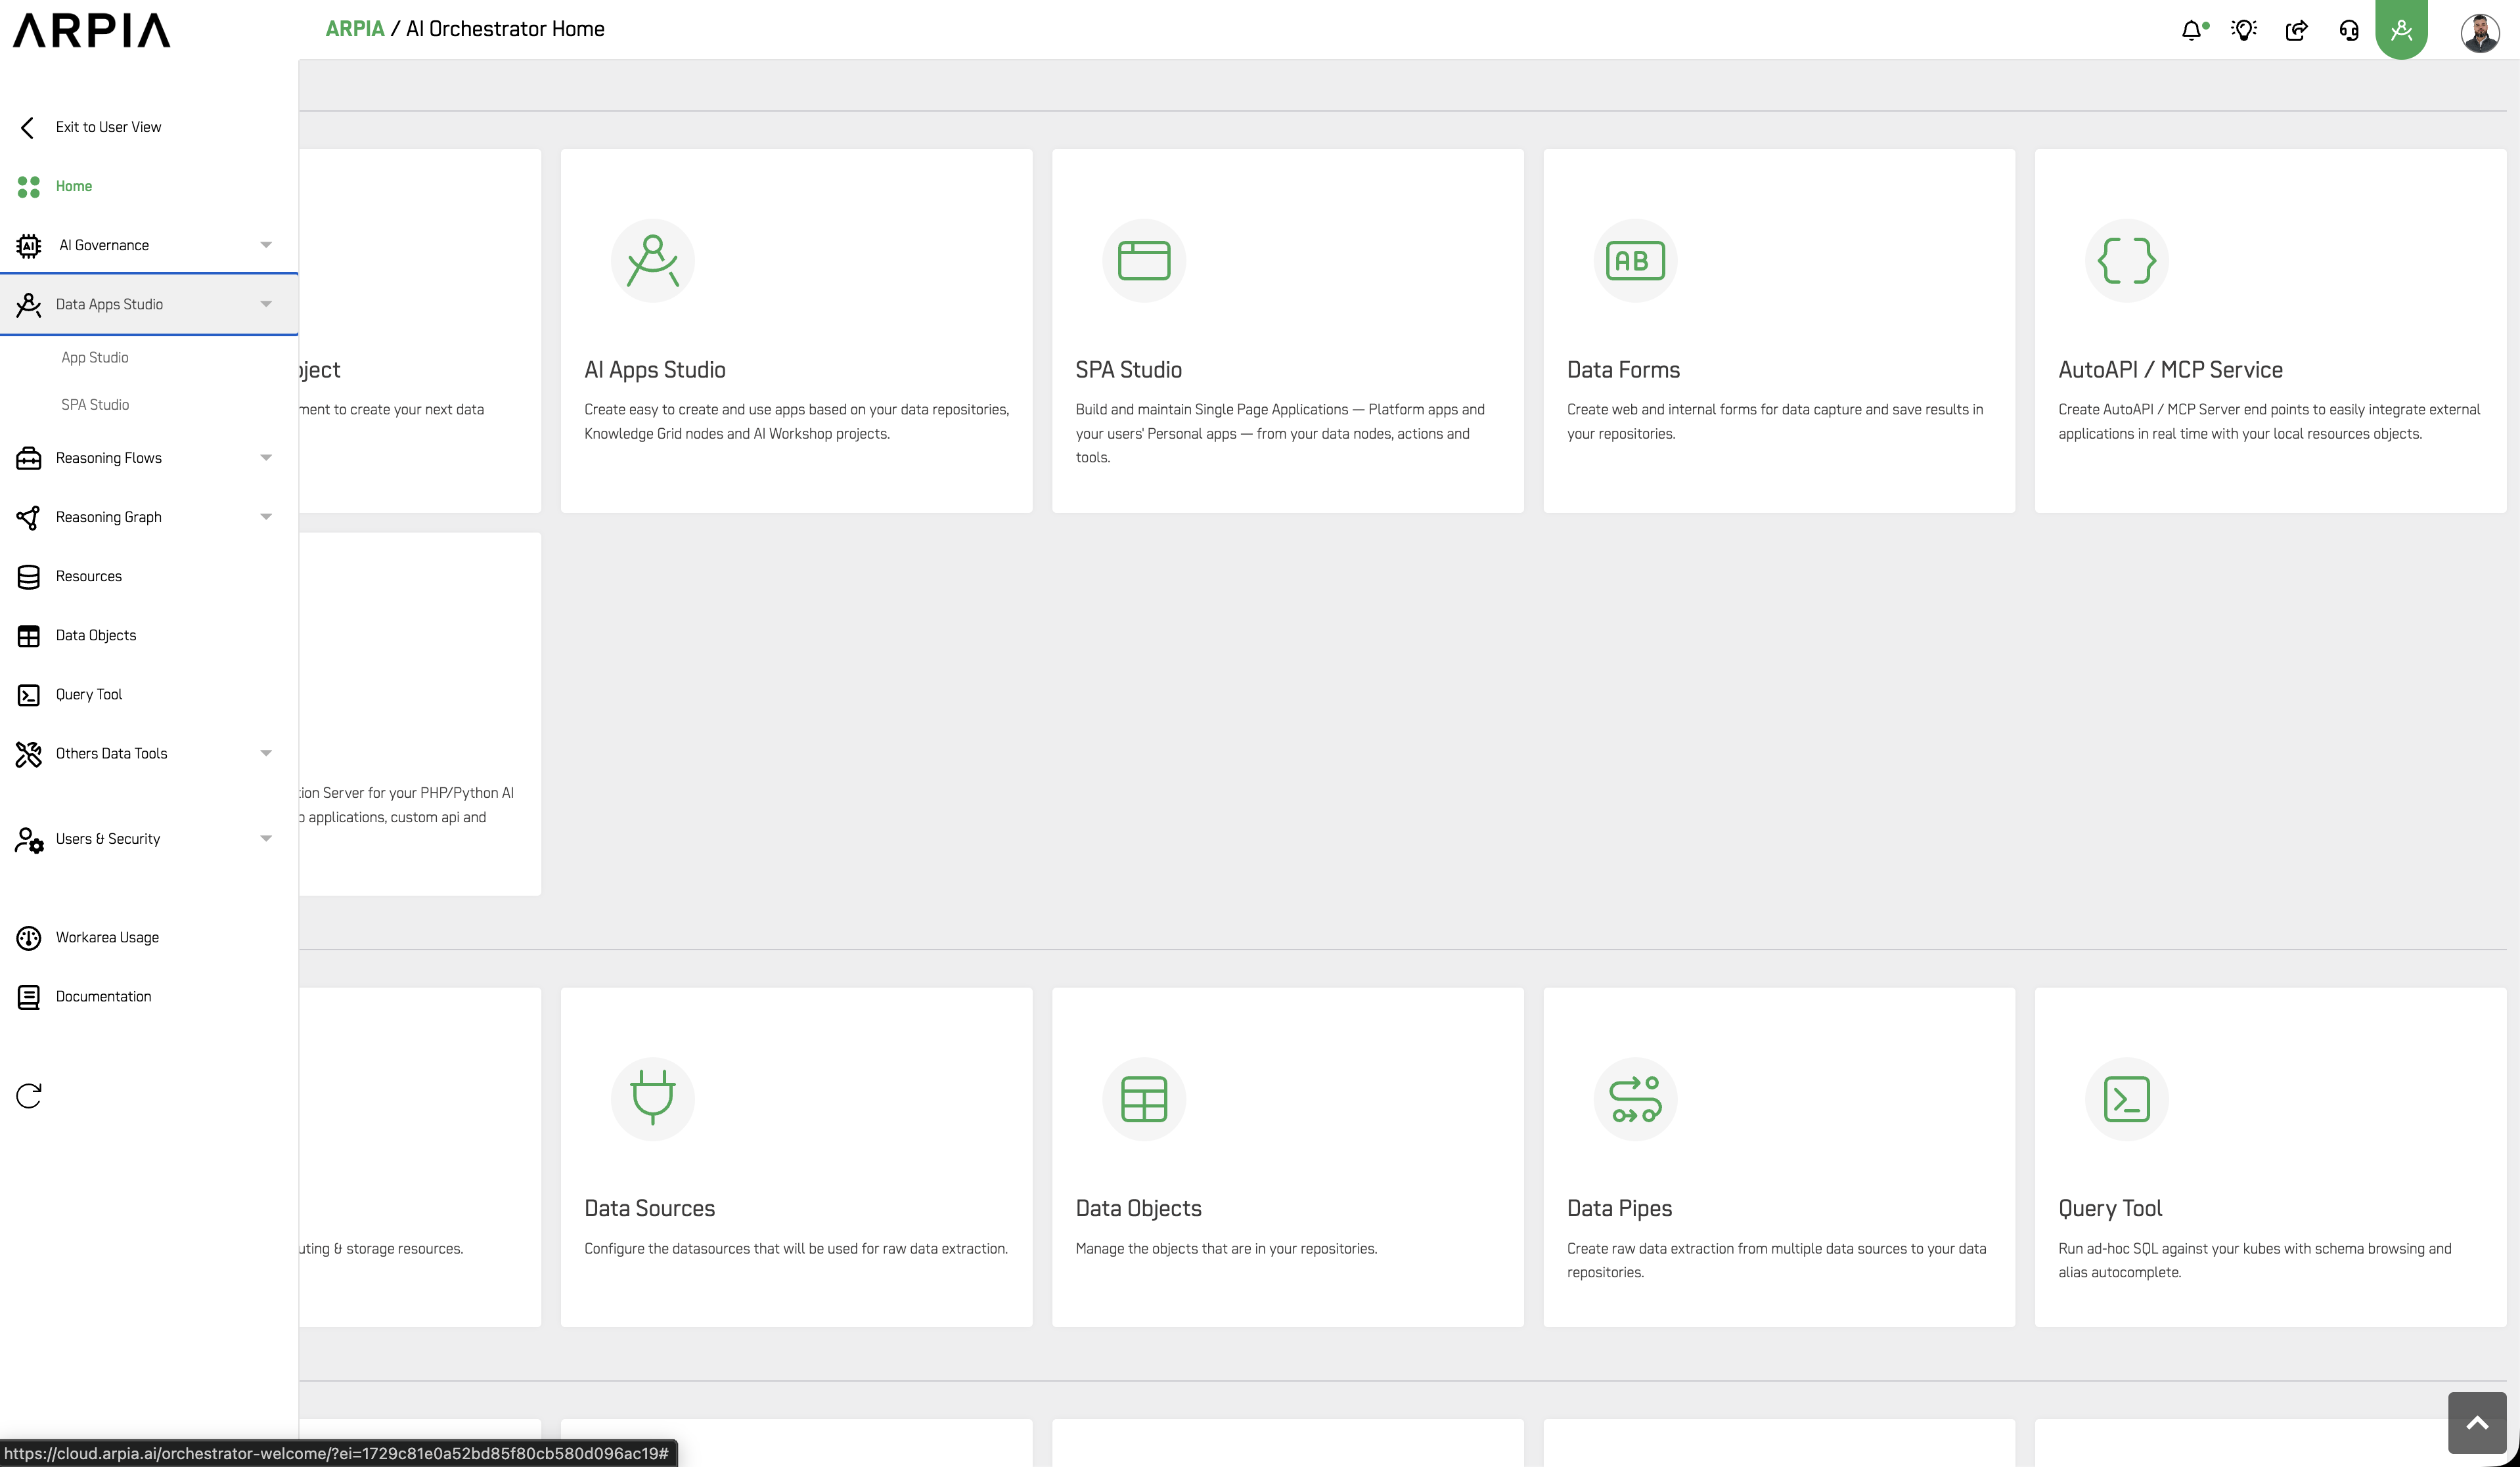Click the ARPIA logo

[92, 30]
